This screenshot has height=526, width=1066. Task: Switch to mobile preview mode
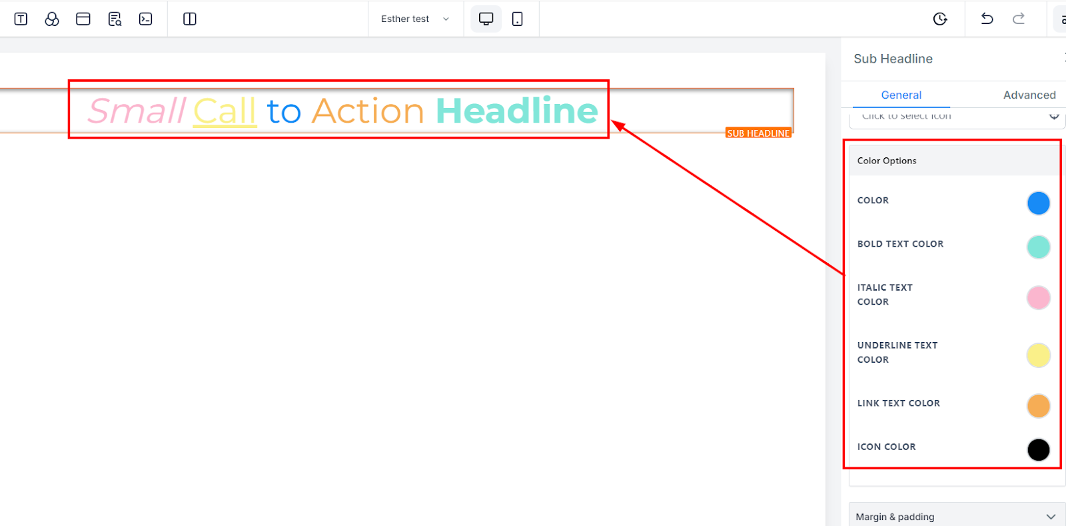pyautogui.click(x=517, y=19)
